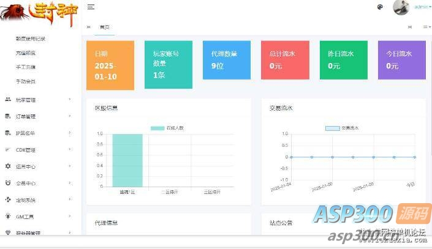The height and width of the screenshot is (249, 432).
Task: Toggle 在线人数 legend in 区服信息 chart
Action: [167, 128]
